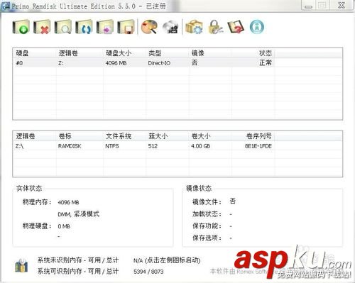Image resolution: width=355 pixels, height=283 pixels.
Task: Click the 卷标 column header
Action: tap(65, 136)
